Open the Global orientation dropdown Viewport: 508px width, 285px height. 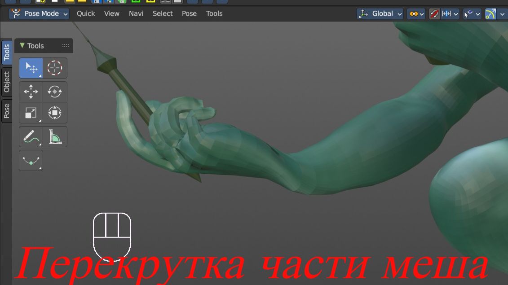380,13
